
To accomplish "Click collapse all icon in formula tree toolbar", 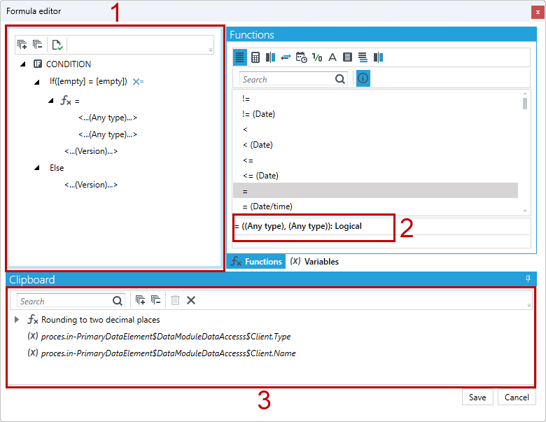I will (37, 45).
